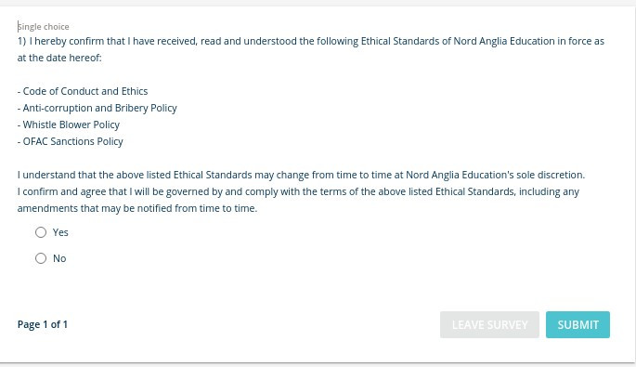Screen dimensions: 636x367
Task: Click 'Ethical Standards, including any' phrase
Action: 507,191
